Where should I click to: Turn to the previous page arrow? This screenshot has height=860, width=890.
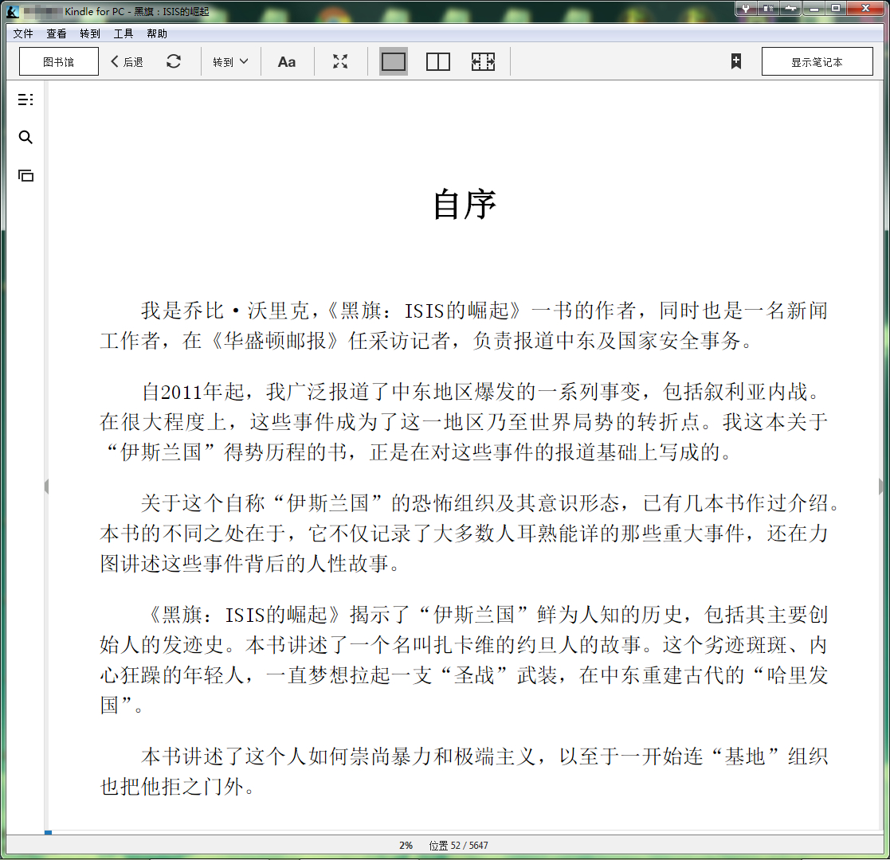click(x=46, y=487)
